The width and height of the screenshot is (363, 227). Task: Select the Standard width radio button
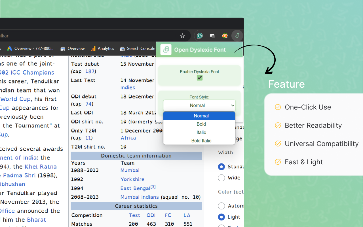(x=221, y=167)
